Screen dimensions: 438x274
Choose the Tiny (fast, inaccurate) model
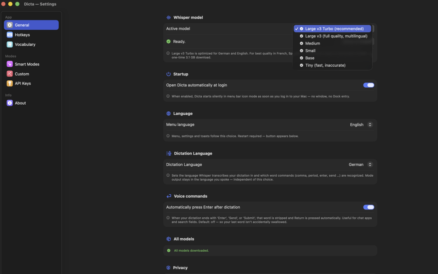pyautogui.click(x=332, y=65)
